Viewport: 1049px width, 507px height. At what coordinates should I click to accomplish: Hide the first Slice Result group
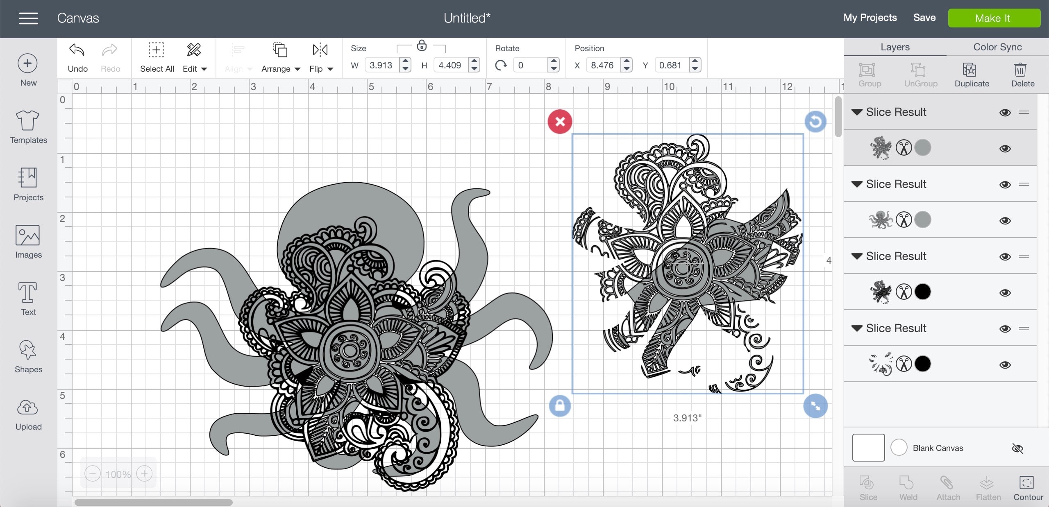1005,113
